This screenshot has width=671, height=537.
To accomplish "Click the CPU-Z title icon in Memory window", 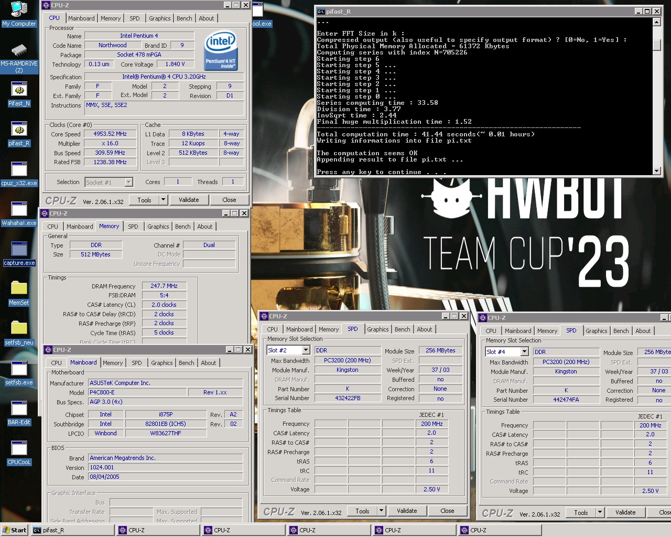I will click(45, 213).
